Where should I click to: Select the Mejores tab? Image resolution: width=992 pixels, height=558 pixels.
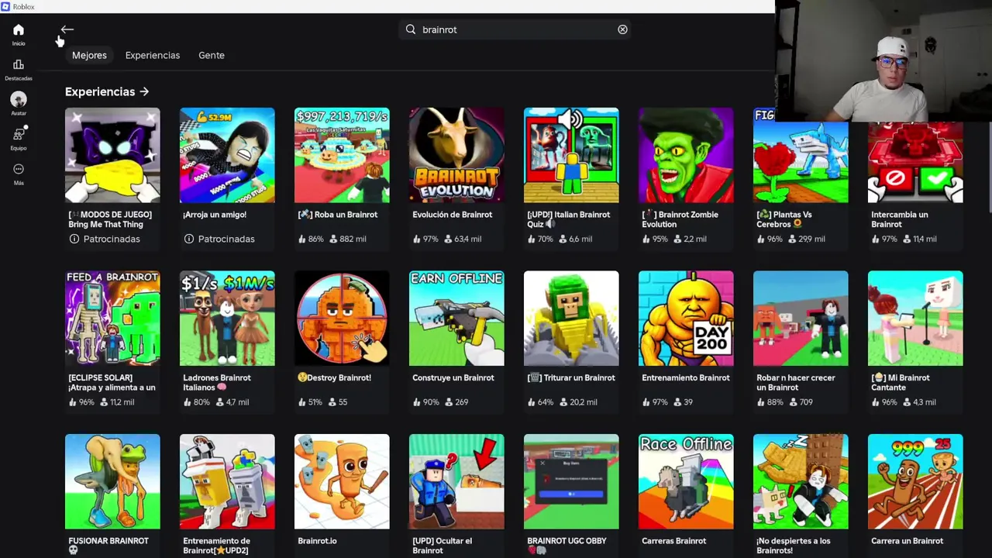pyautogui.click(x=89, y=55)
